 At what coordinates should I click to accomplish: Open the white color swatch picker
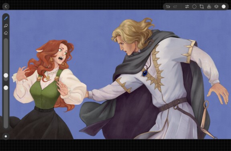pyautogui.click(x=224, y=6)
